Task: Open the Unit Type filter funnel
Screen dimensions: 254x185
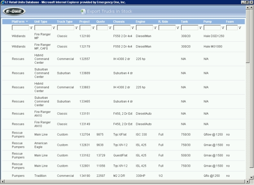Action: click(x=54, y=28)
